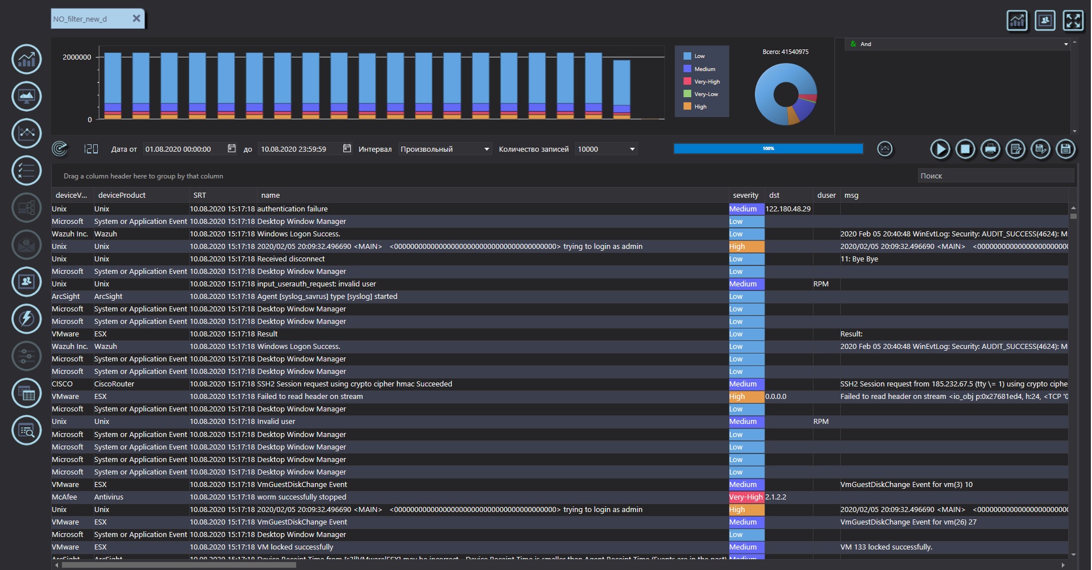This screenshot has width=1092, height=570.
Task: Start the query with the play button
Action: click(940, 149)
